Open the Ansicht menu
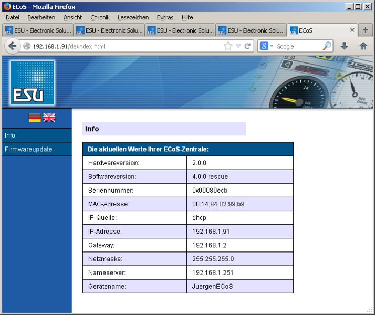 coord(72,17)
